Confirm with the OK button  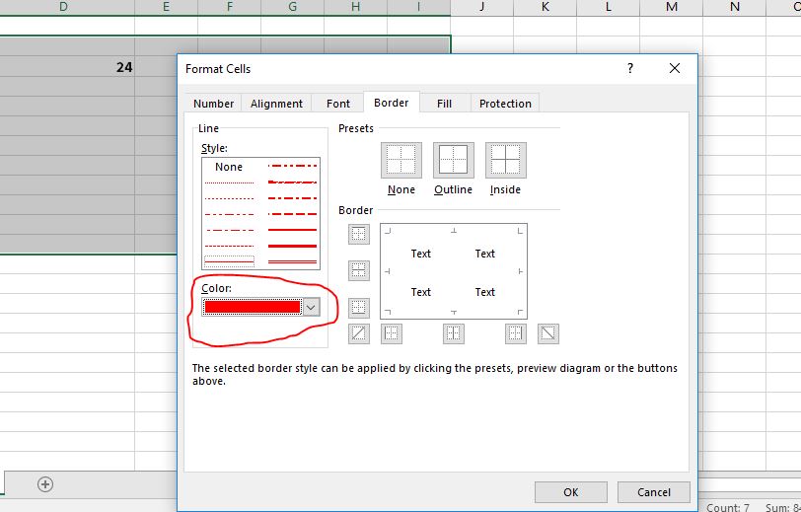point(570,492)
